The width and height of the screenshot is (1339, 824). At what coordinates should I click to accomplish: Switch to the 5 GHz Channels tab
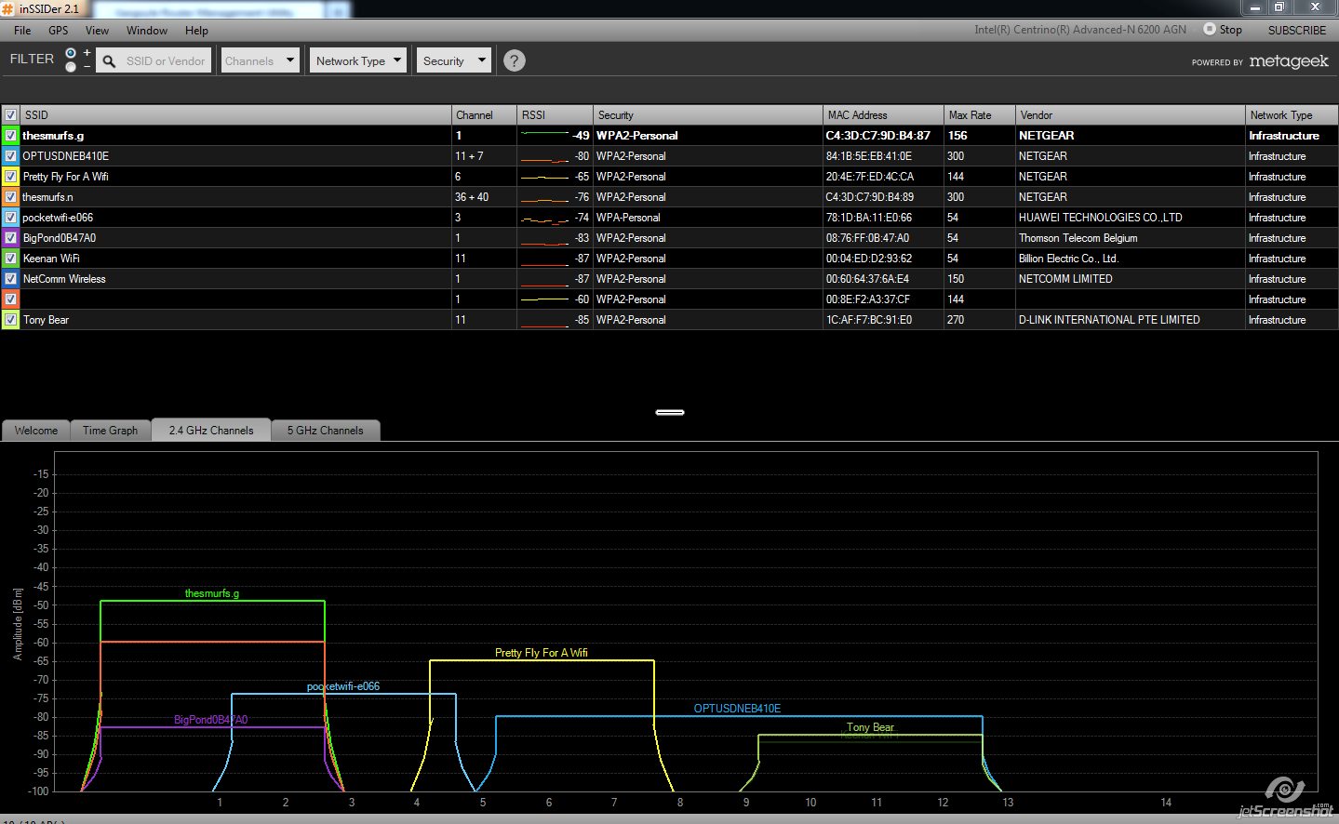tap(325, 431)
